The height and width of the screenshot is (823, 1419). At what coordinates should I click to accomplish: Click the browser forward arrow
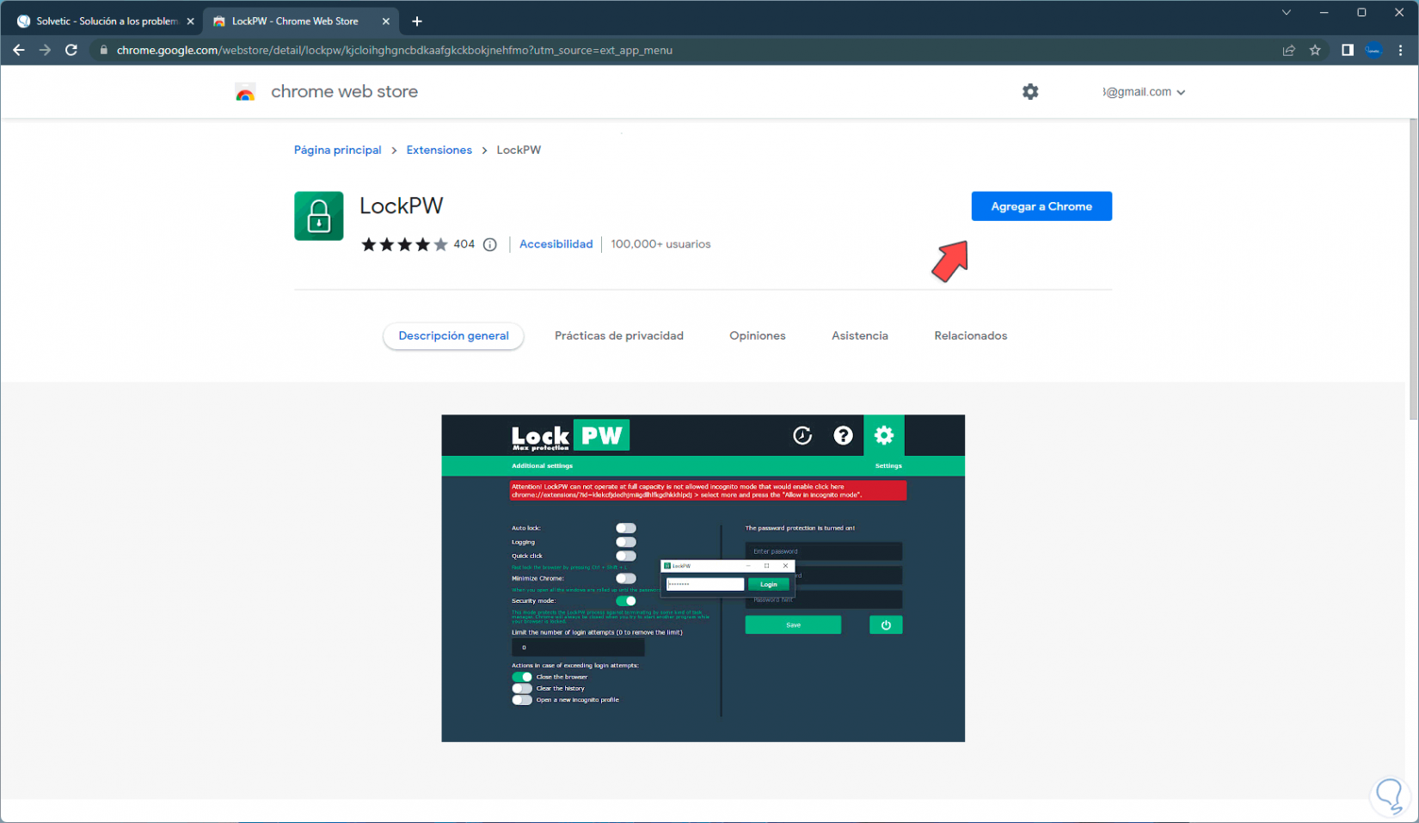(45, 50)
